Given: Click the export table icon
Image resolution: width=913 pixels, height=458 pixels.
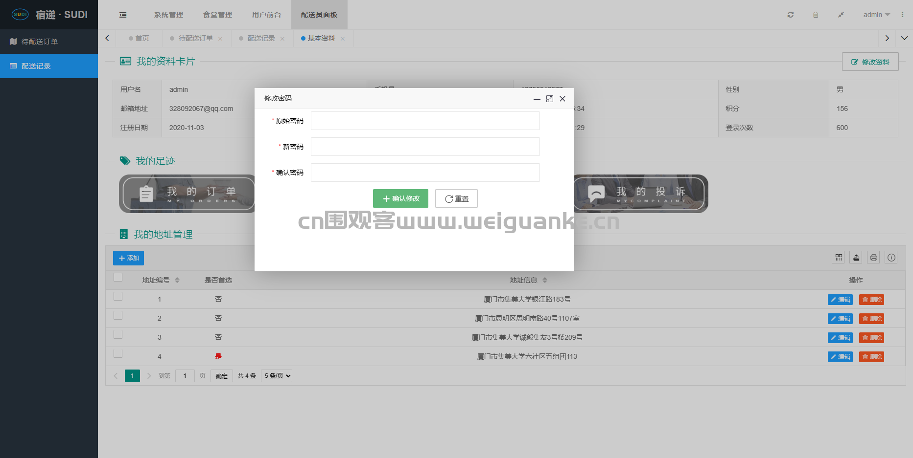Looking at the screenshot, I should pyautogui.click(x=856, y=257).
